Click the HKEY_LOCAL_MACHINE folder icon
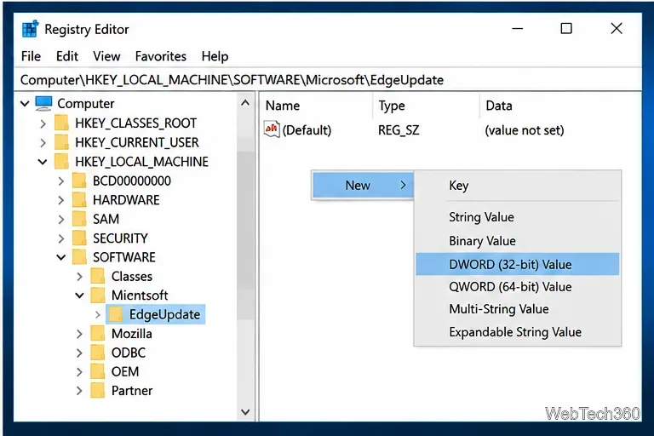 [61, 161]
